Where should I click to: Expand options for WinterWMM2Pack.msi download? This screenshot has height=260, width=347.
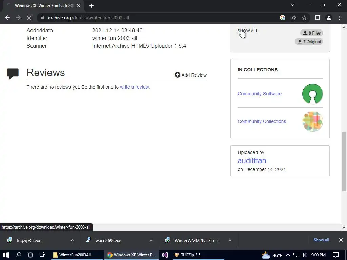[x=230, y=241]
